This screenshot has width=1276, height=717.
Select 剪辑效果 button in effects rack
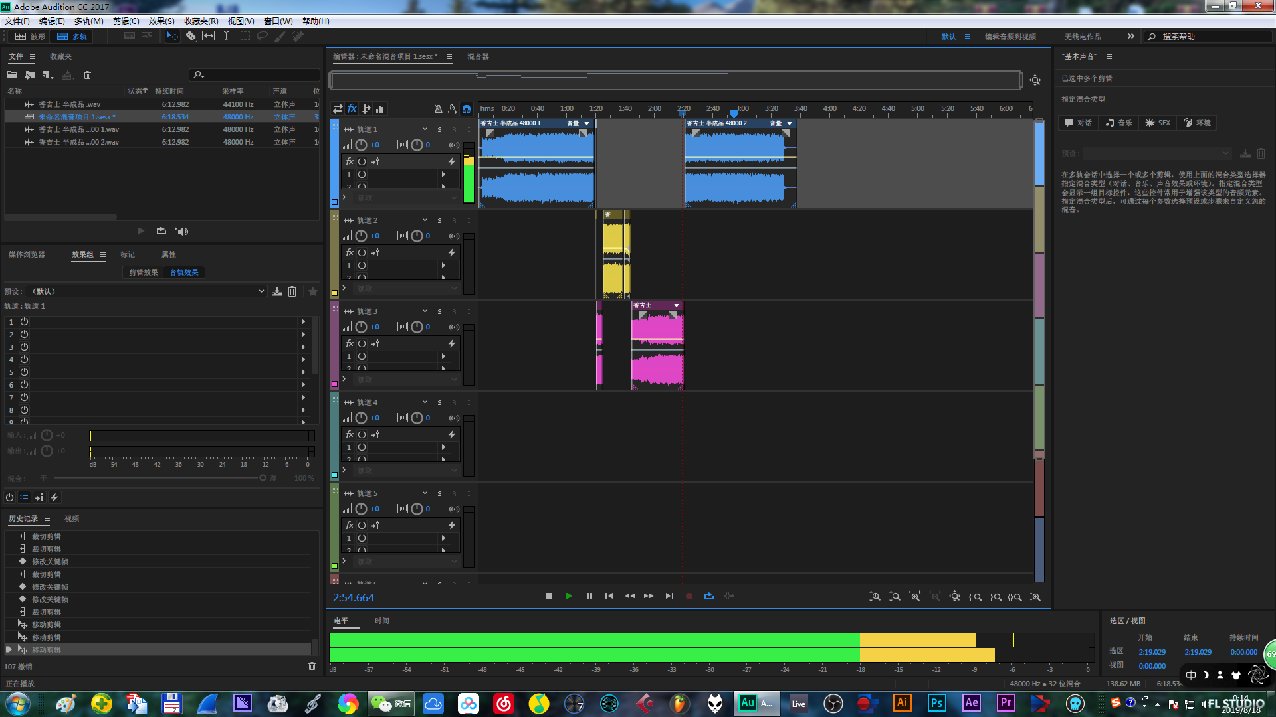pyautogui.click(x=143, y=272)
